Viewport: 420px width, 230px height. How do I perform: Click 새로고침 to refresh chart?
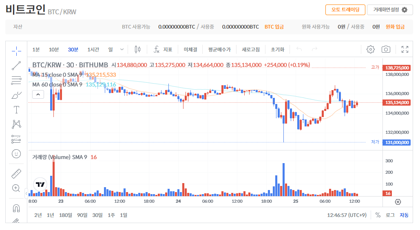click(x=251, y=49)
